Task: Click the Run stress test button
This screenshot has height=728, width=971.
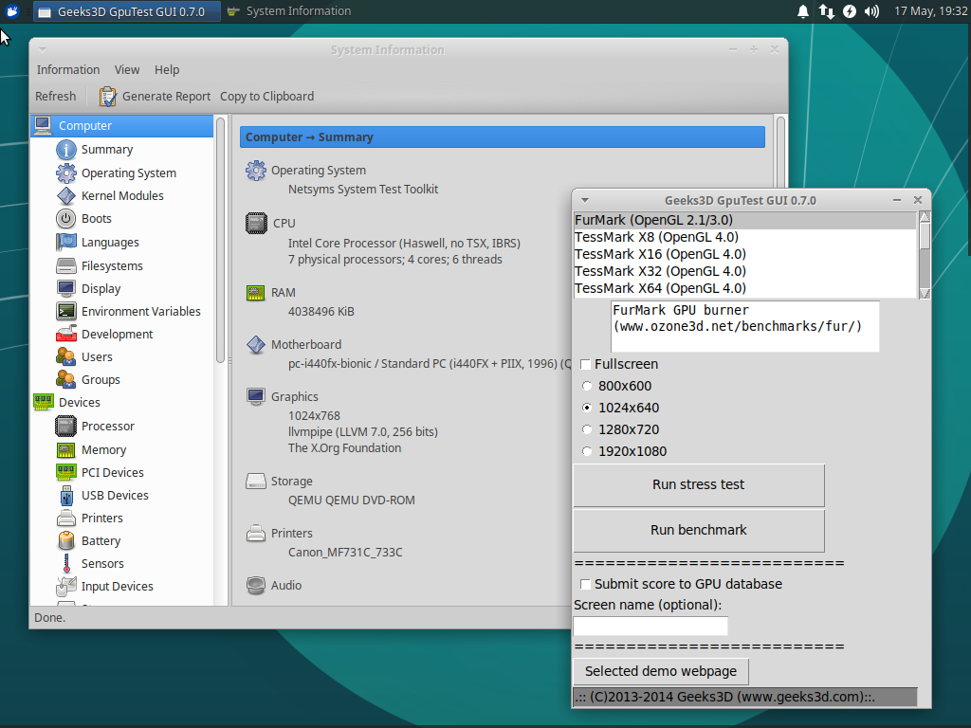Action: 698,485
